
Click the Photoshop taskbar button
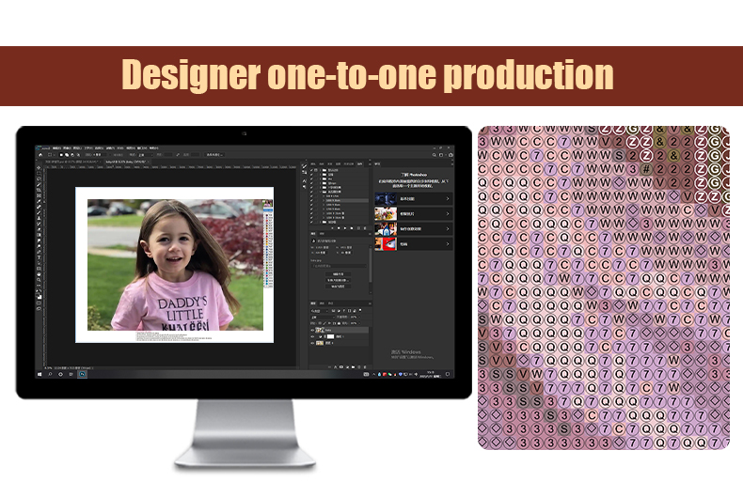[83, 374]
